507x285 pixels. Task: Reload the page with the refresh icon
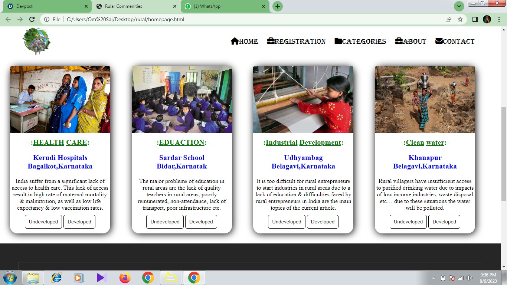click(x=32, y=19)
